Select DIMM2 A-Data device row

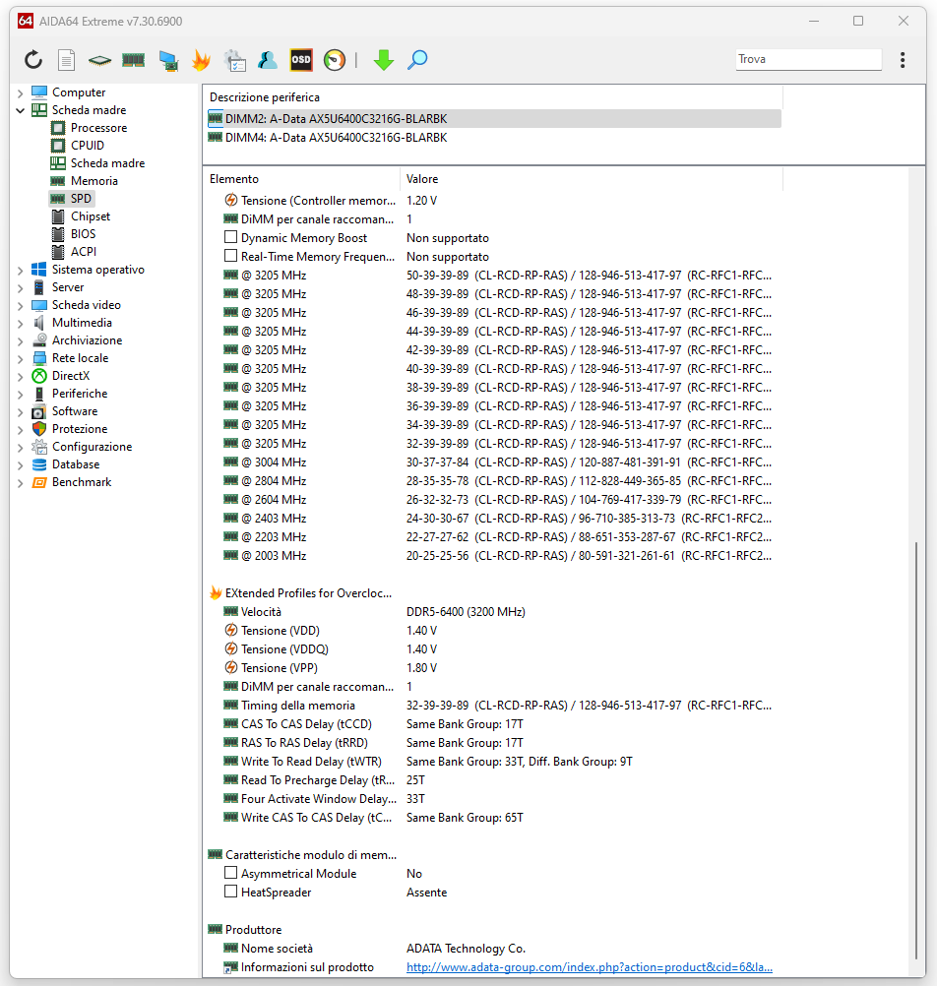point(494,118)
